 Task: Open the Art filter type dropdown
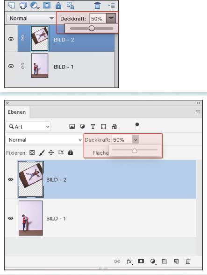coord(28,126)
